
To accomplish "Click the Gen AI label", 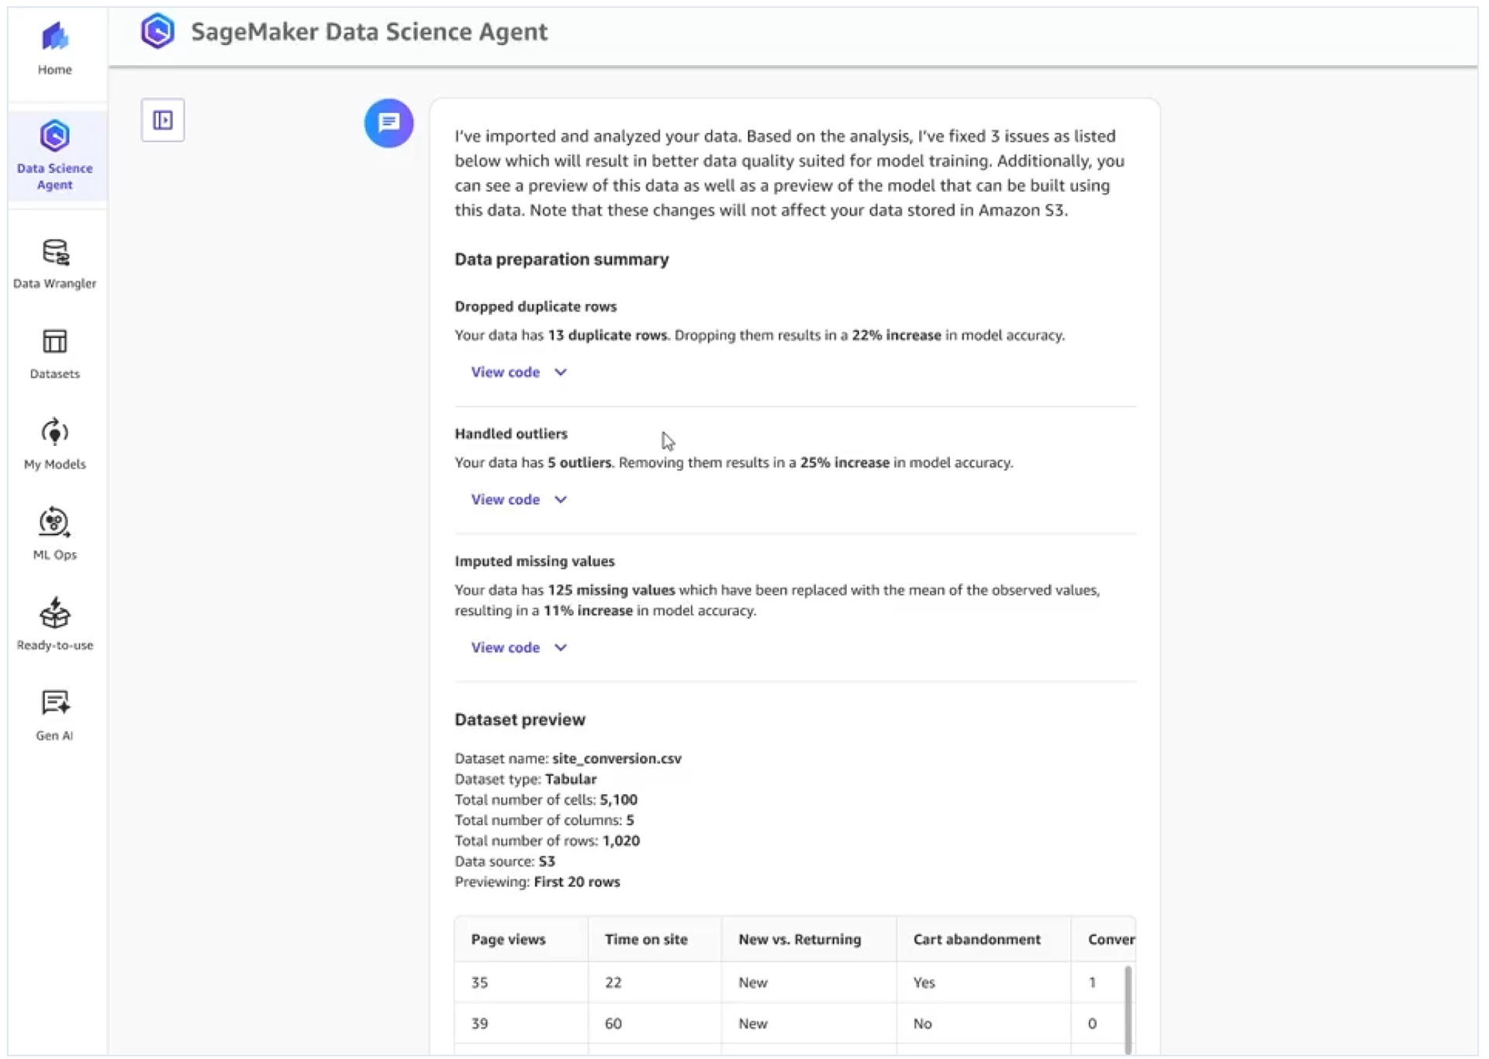I will pos(54,736).
